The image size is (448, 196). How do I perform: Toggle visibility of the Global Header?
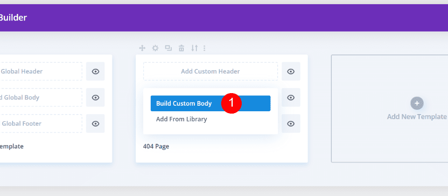coord(95,71)
